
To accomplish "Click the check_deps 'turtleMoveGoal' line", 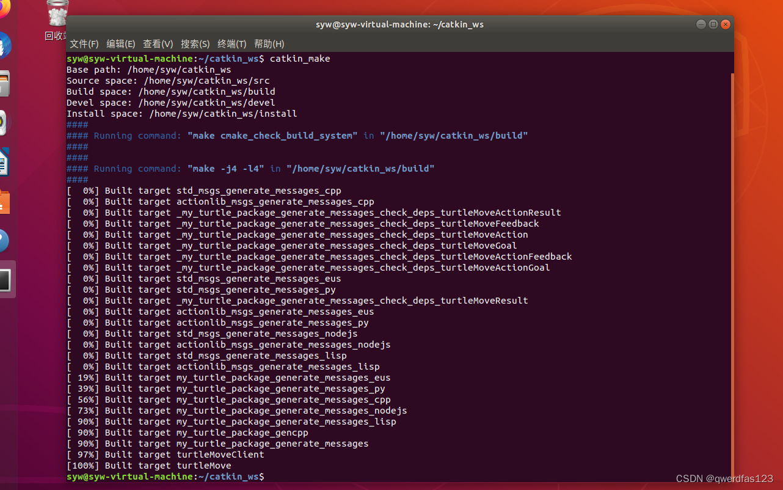I will [x=292, y=246].
